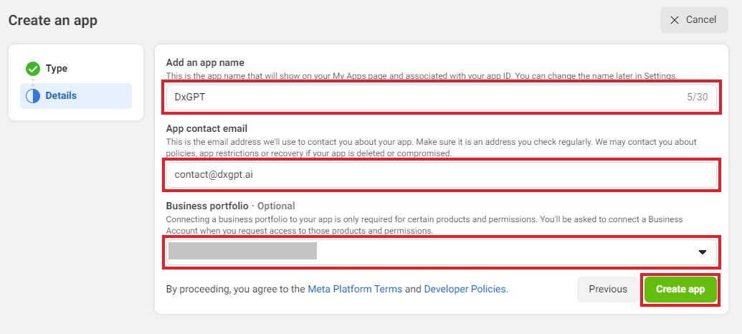Image resolution: width=742 pixels, height=334 pixels.
Task: Click the contact@dxgpt.ai email field
Action: (441, 175)
